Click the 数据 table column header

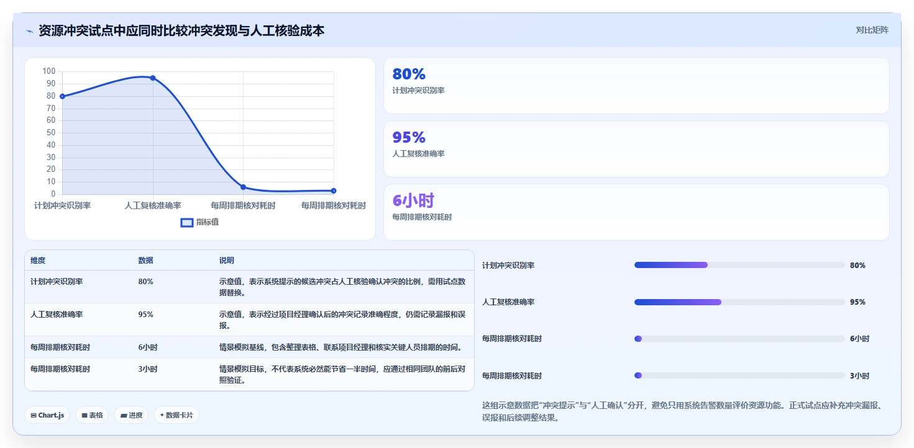[x=145, y=261]
